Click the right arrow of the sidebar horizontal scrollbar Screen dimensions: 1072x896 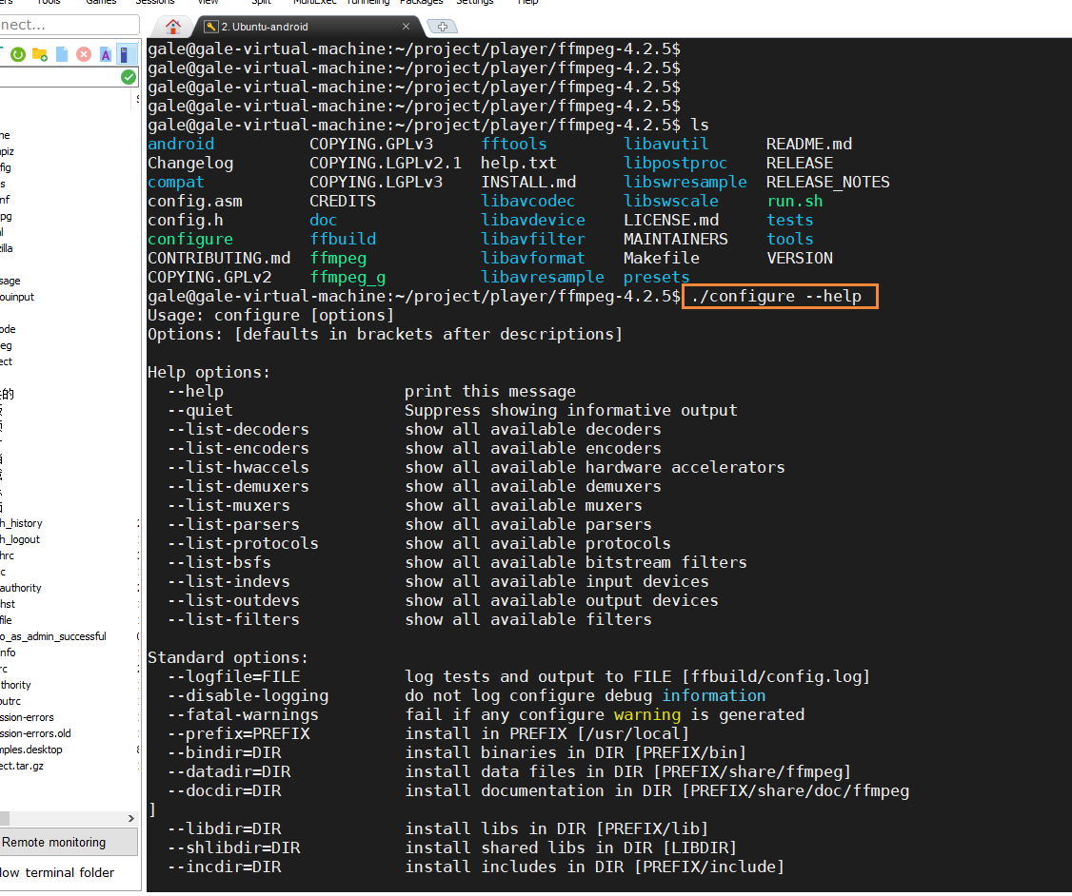(x=130, y=818)
